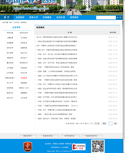This screenshot has width=125, height=153.
Task: Open 领导之窗 in the sidebar
Action: [x=10, y=33]
